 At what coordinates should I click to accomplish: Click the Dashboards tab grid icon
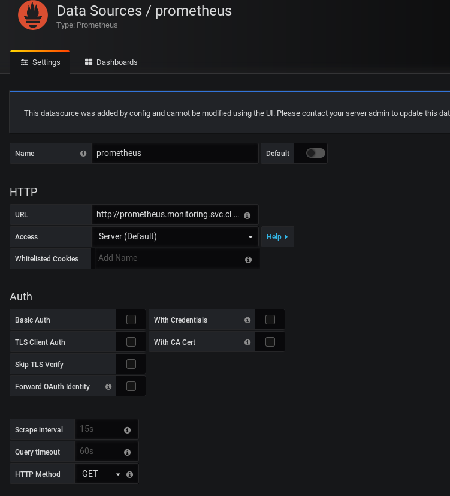89,62
